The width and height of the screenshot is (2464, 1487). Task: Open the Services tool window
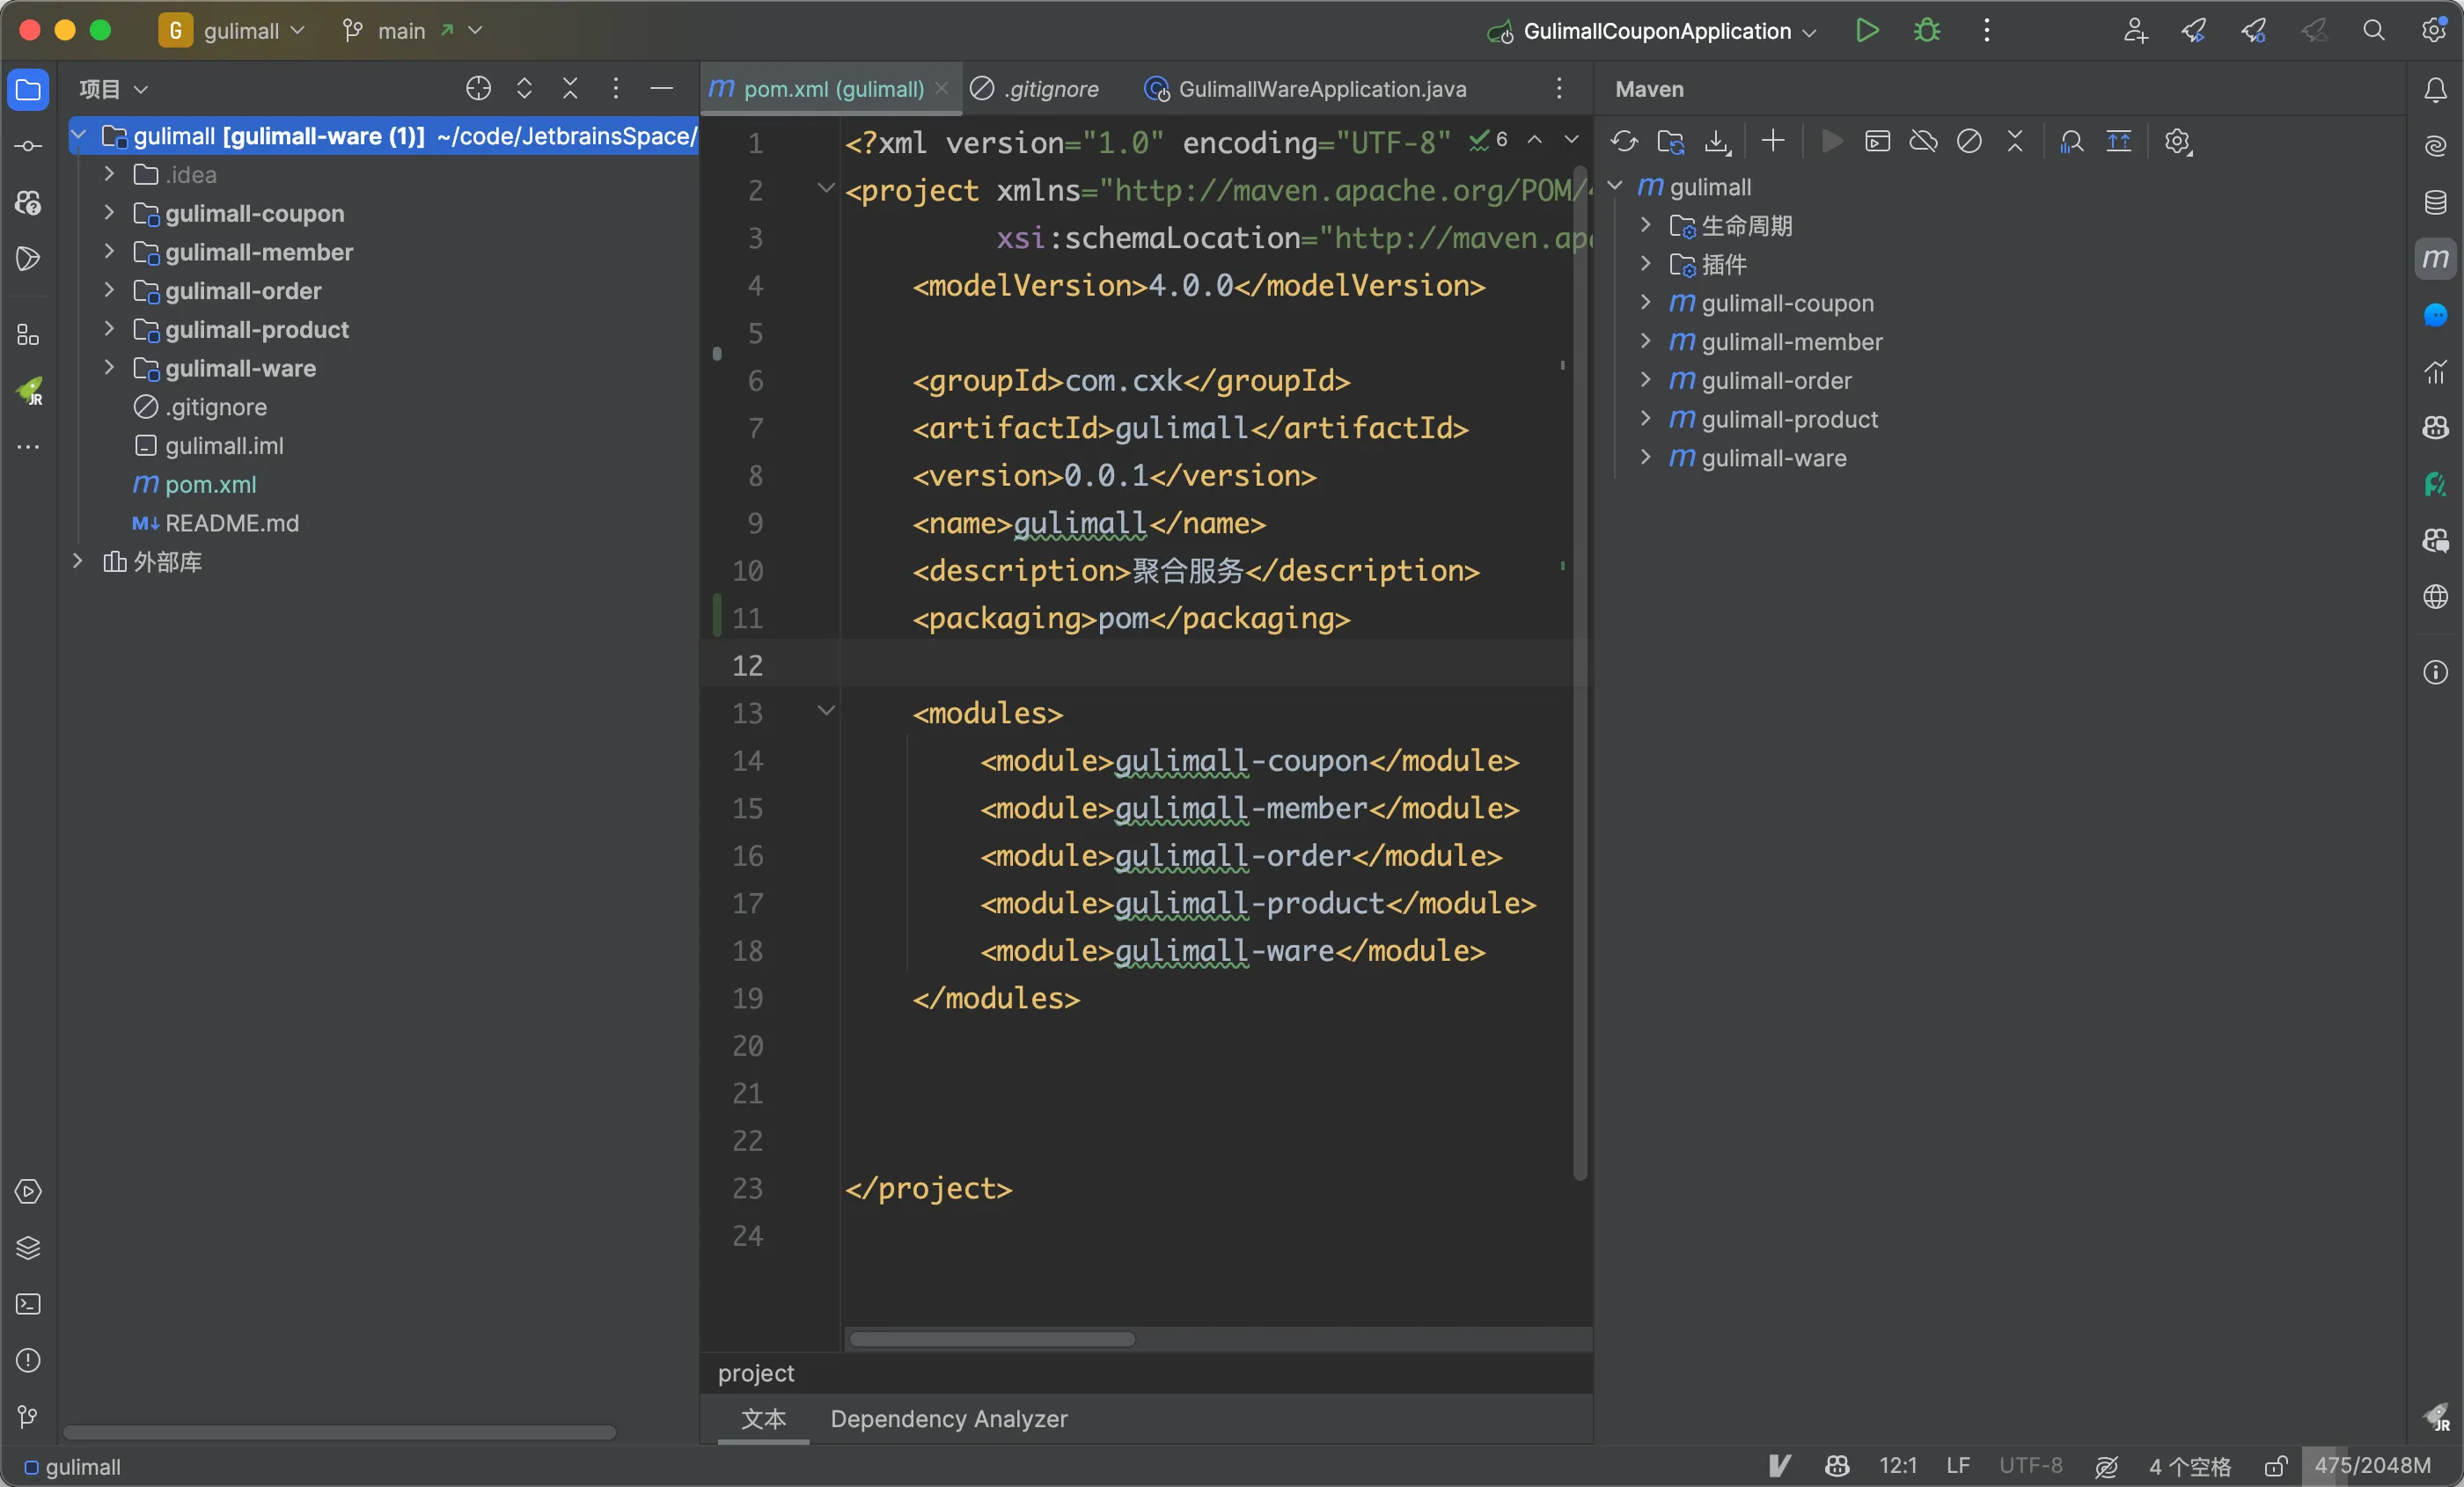pyautogui.click(x=28, y=1191)
